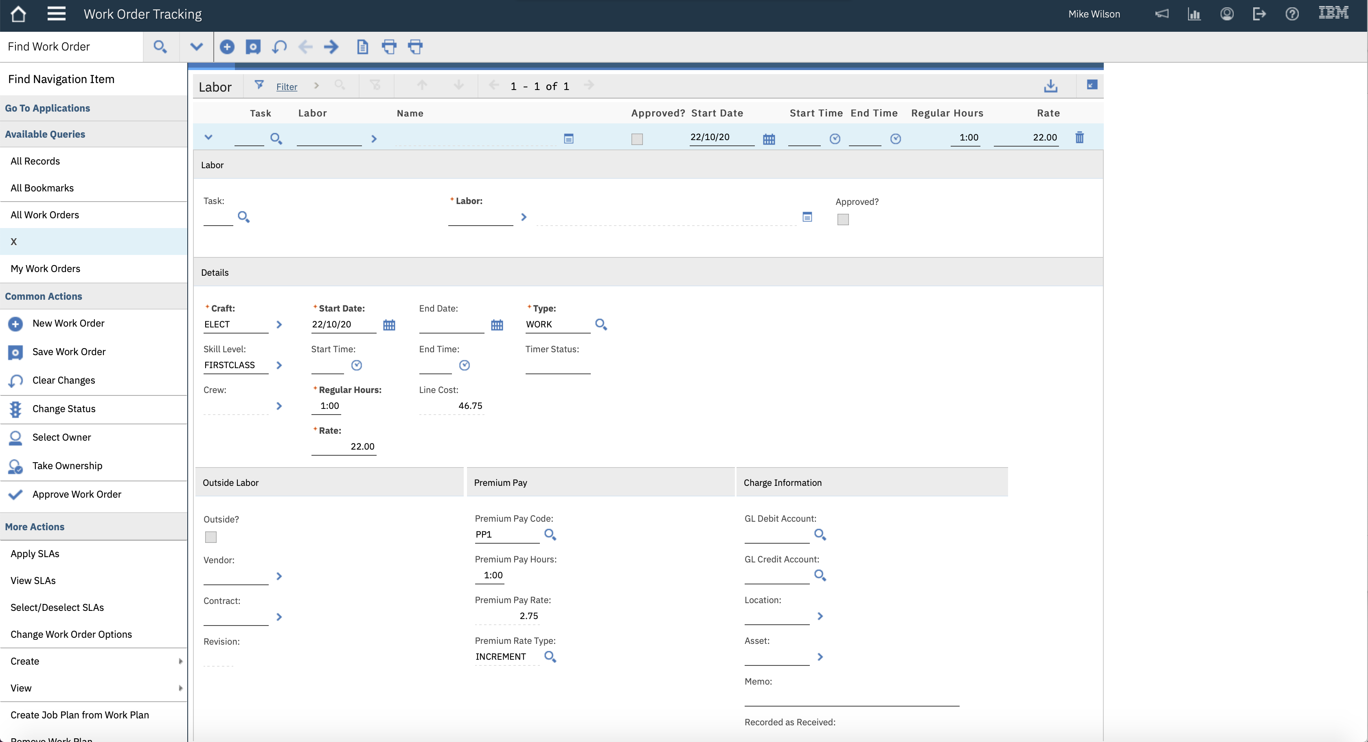Select the All Work Orders query

pos(45,215)
